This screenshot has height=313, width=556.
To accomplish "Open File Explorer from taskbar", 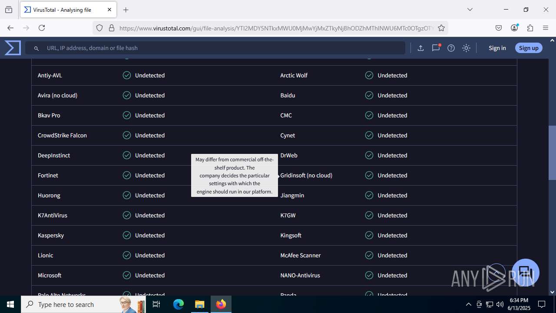I will point(199,304).
